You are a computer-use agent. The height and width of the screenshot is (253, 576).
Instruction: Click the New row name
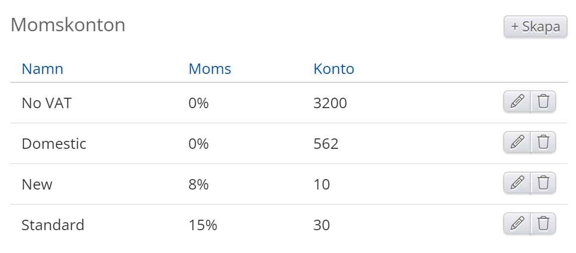click(x=37, y=185)
